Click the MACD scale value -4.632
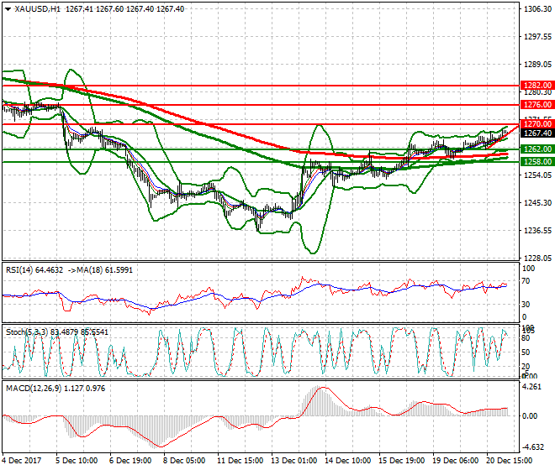The width and height of the screenshot is (555, 470). [533, 447]
